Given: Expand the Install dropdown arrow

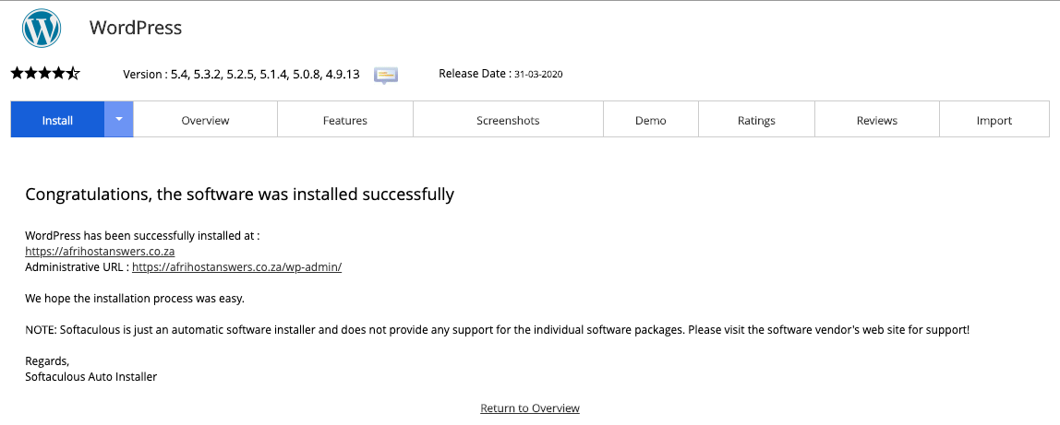Looking at the screenshot, I should [x=119, y=120].
